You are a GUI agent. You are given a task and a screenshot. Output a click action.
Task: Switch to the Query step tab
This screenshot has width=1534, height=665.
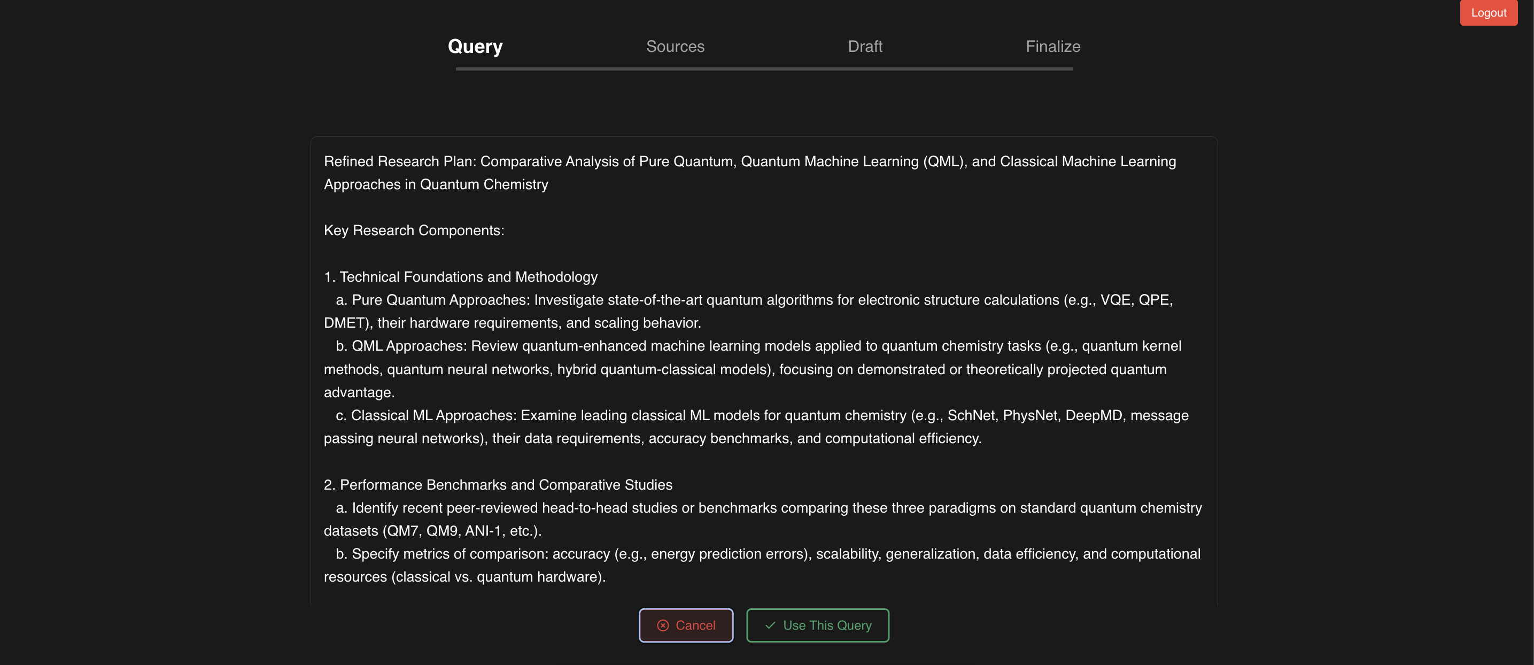pyautogui.click(x=475, y=47)
